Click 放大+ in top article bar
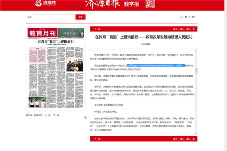Screen dimensions: 227x151 pyautogui.click(x=176, y=29)
